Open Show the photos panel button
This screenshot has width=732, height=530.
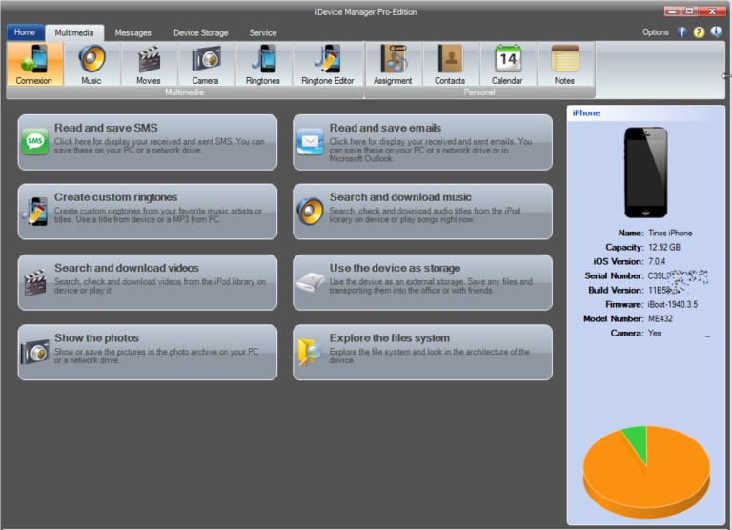148,353
